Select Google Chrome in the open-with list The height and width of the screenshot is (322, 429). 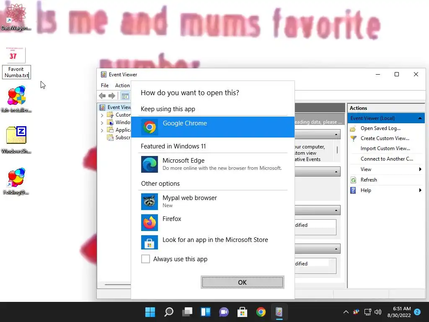[x=212, y=127]
